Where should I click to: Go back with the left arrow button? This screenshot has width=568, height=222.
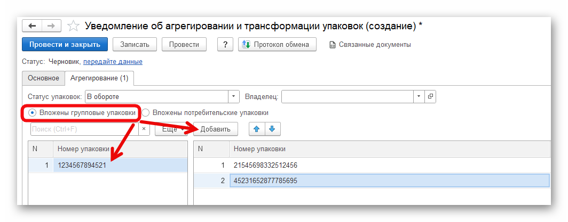[x=32, y=26]
